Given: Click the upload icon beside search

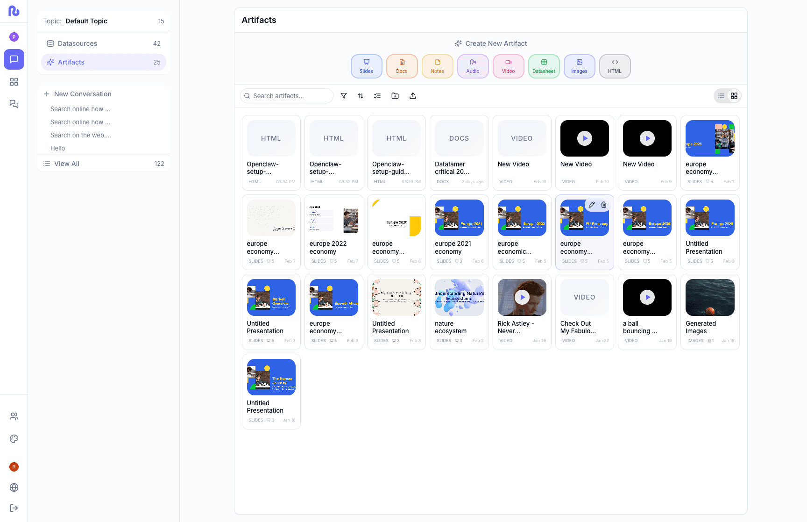Looking at the screenshot, I should pyautogui.click(x=413, y=96).
